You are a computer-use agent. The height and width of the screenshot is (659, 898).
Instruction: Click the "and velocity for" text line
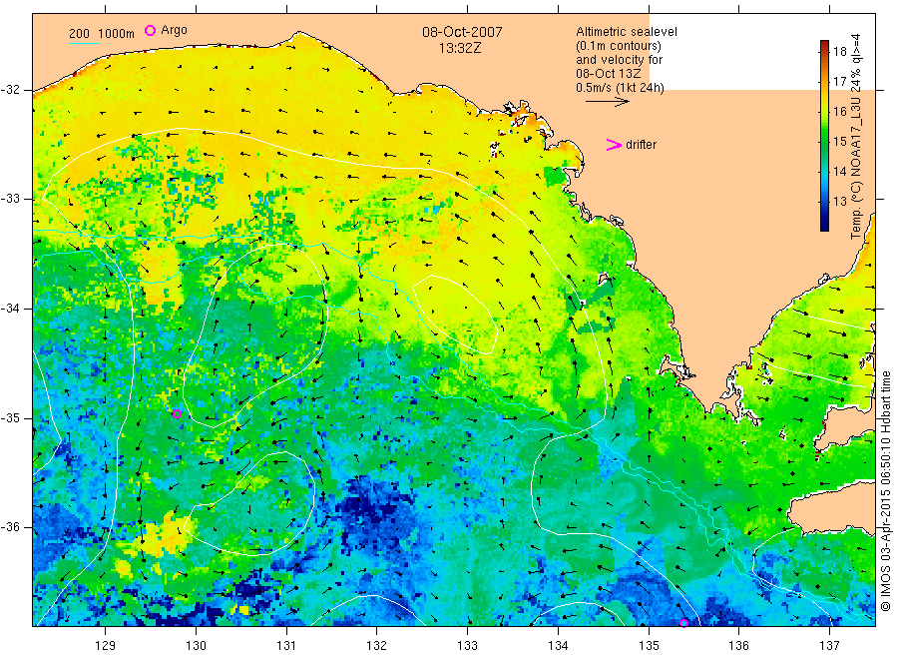(619, 60)
